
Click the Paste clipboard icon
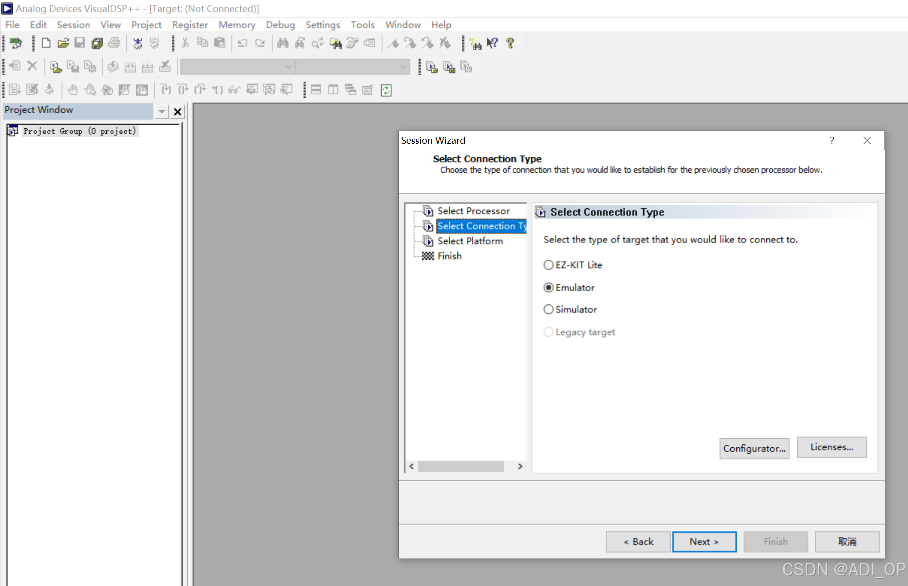point(219,43)
